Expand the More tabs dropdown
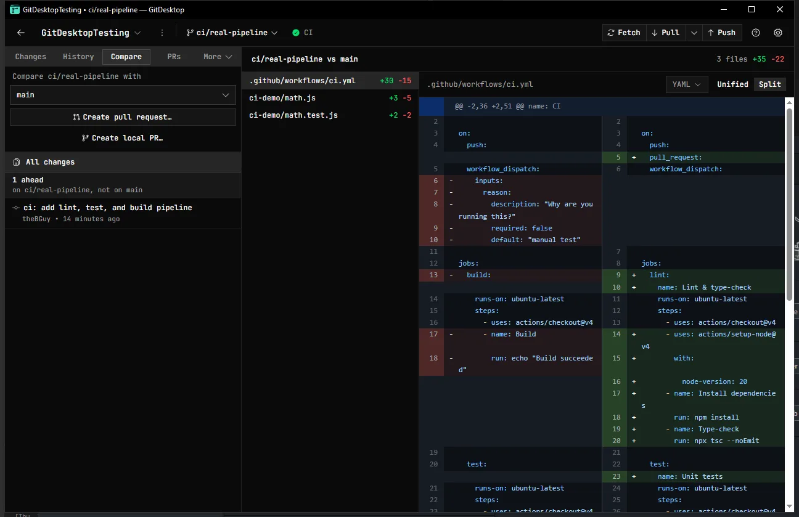 click(x=218, y=57)
